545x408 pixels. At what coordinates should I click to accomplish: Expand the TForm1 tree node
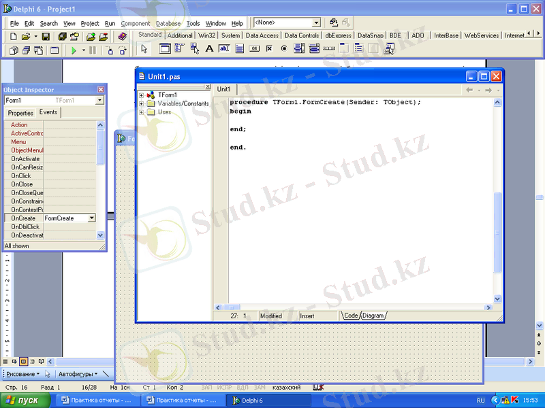142,95
